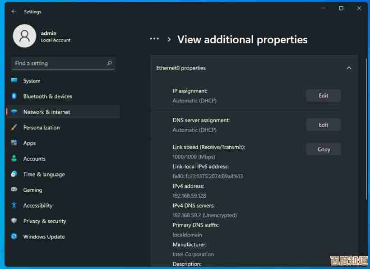Click the admin profile avatar
Image resolution: width=370 pixels, height=269 pixels.
click(x=24, y=36)
